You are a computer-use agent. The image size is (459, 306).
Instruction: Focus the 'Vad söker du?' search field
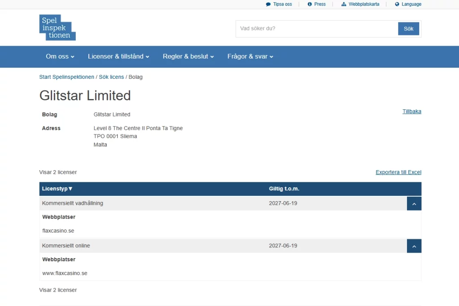[317, 29]
